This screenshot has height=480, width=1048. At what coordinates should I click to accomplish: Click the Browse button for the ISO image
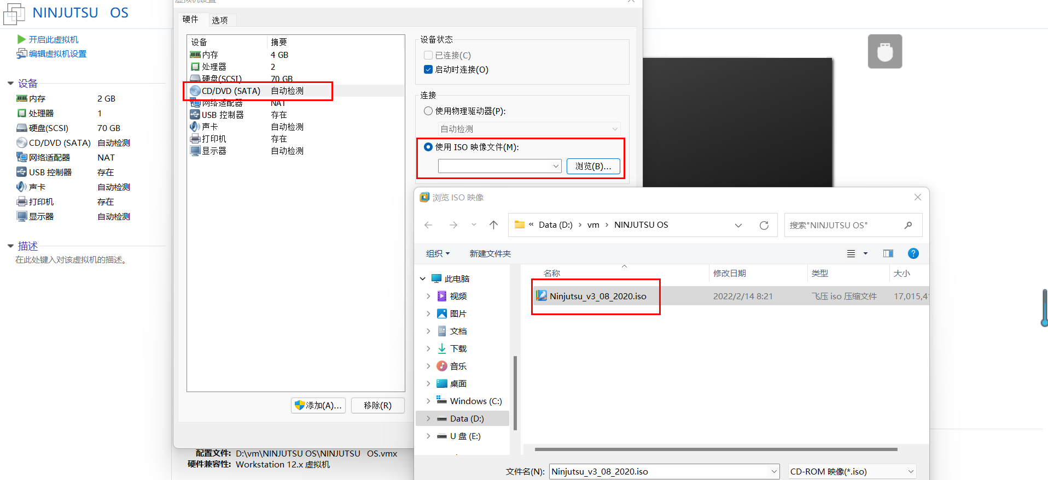pos(593,166)
